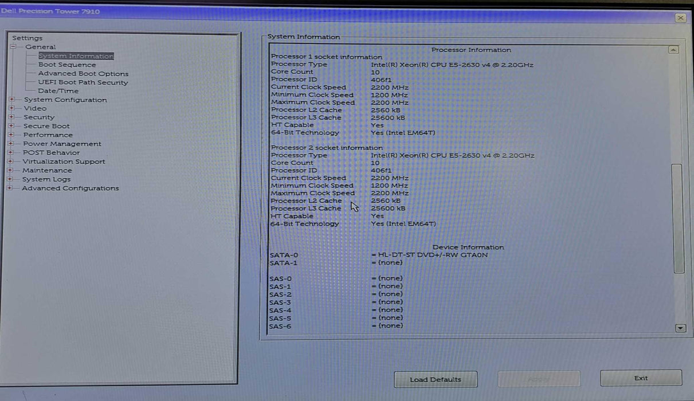Select the Performance category label
Image resolution: width=694 pixels, height=401 pixels.
pos(48,135)
